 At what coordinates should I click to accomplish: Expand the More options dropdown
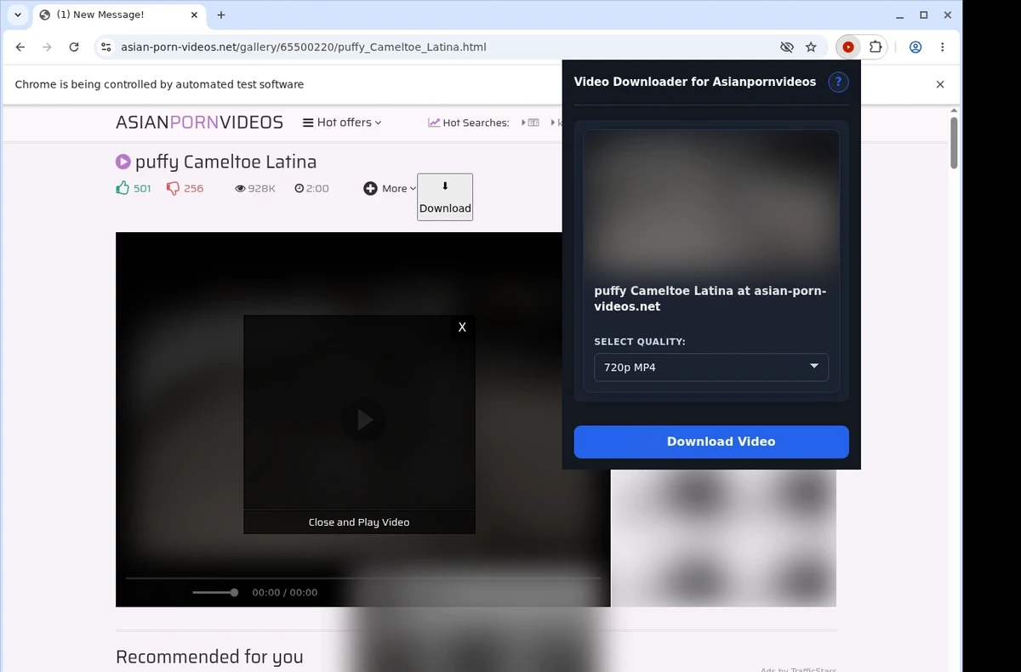point(390,189)
